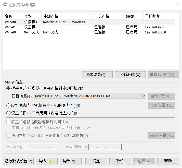Image resolution: width=182 pixels, height=168 pixels.
Task: Select the VMnet0 row
Action: 90,22
